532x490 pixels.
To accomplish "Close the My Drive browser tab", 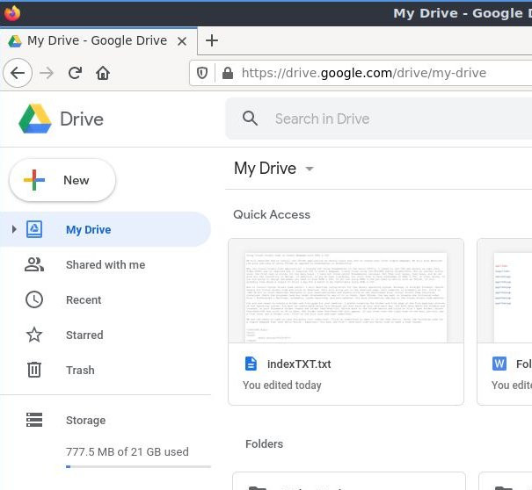I will point(183,40).
